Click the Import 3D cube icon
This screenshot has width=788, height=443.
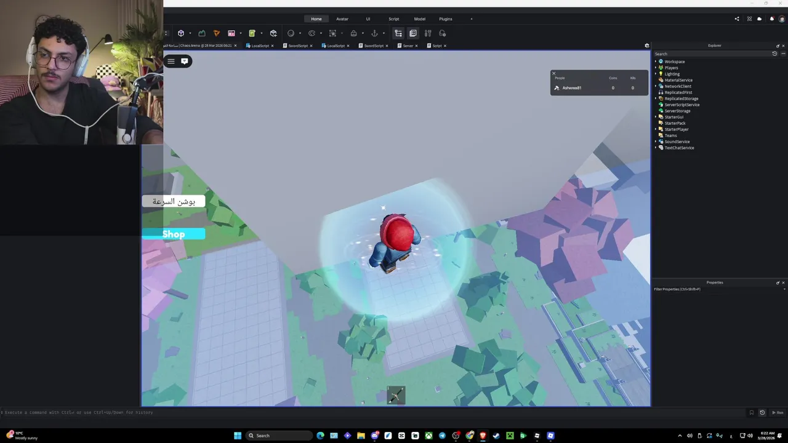point(273,33)
